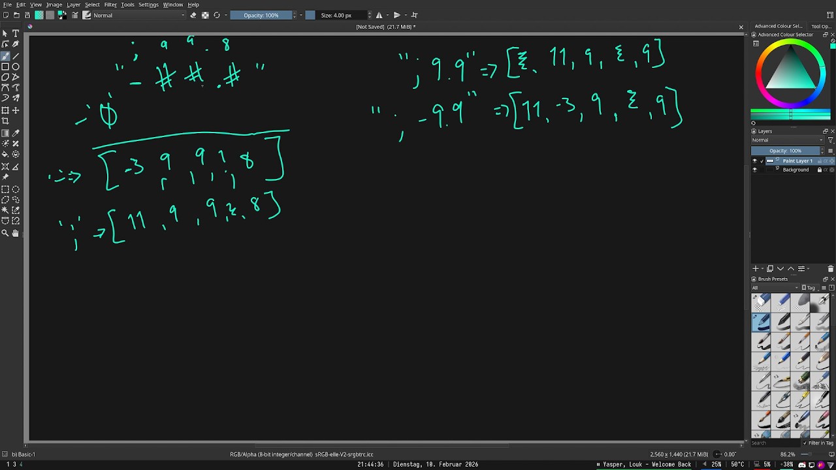This screenshot has height=470, width=836.
Task: Select the Gradient tool
Action: tap(5, 133)
